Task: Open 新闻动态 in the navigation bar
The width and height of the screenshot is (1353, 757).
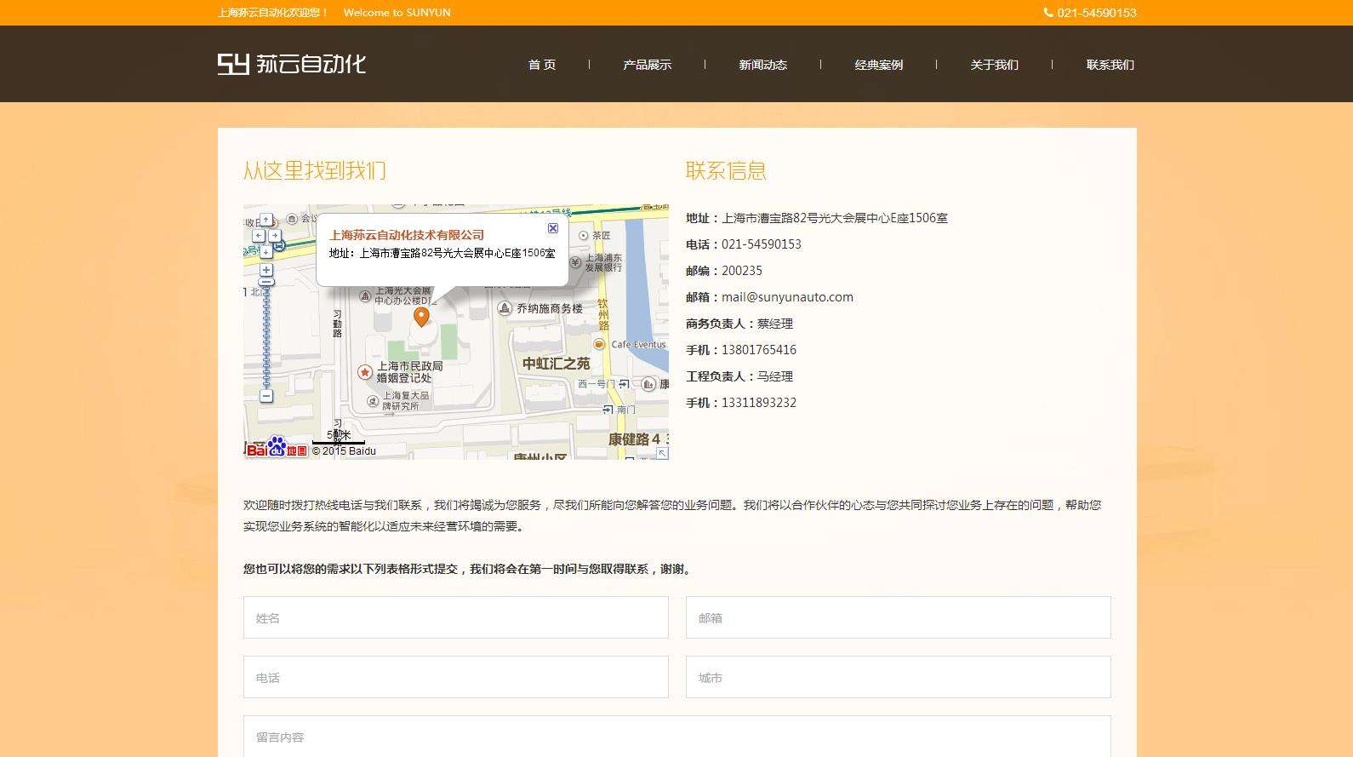Action: tap(762, 65)
